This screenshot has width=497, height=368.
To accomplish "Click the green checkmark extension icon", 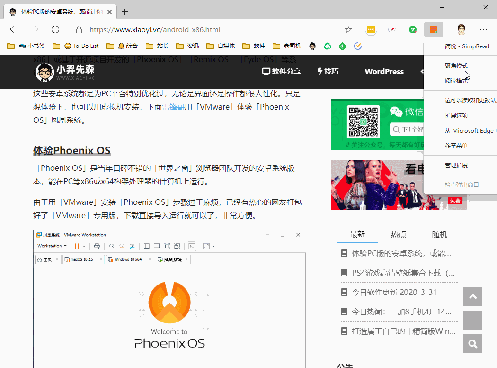I will pos(413,29).
